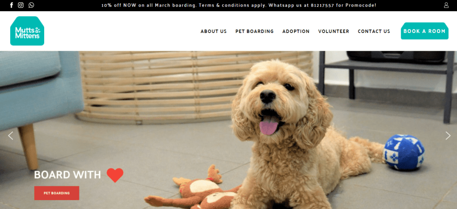Click the Book a Room button
The height and width of the screenshot is (209, 457).
[x=424, y=31]
